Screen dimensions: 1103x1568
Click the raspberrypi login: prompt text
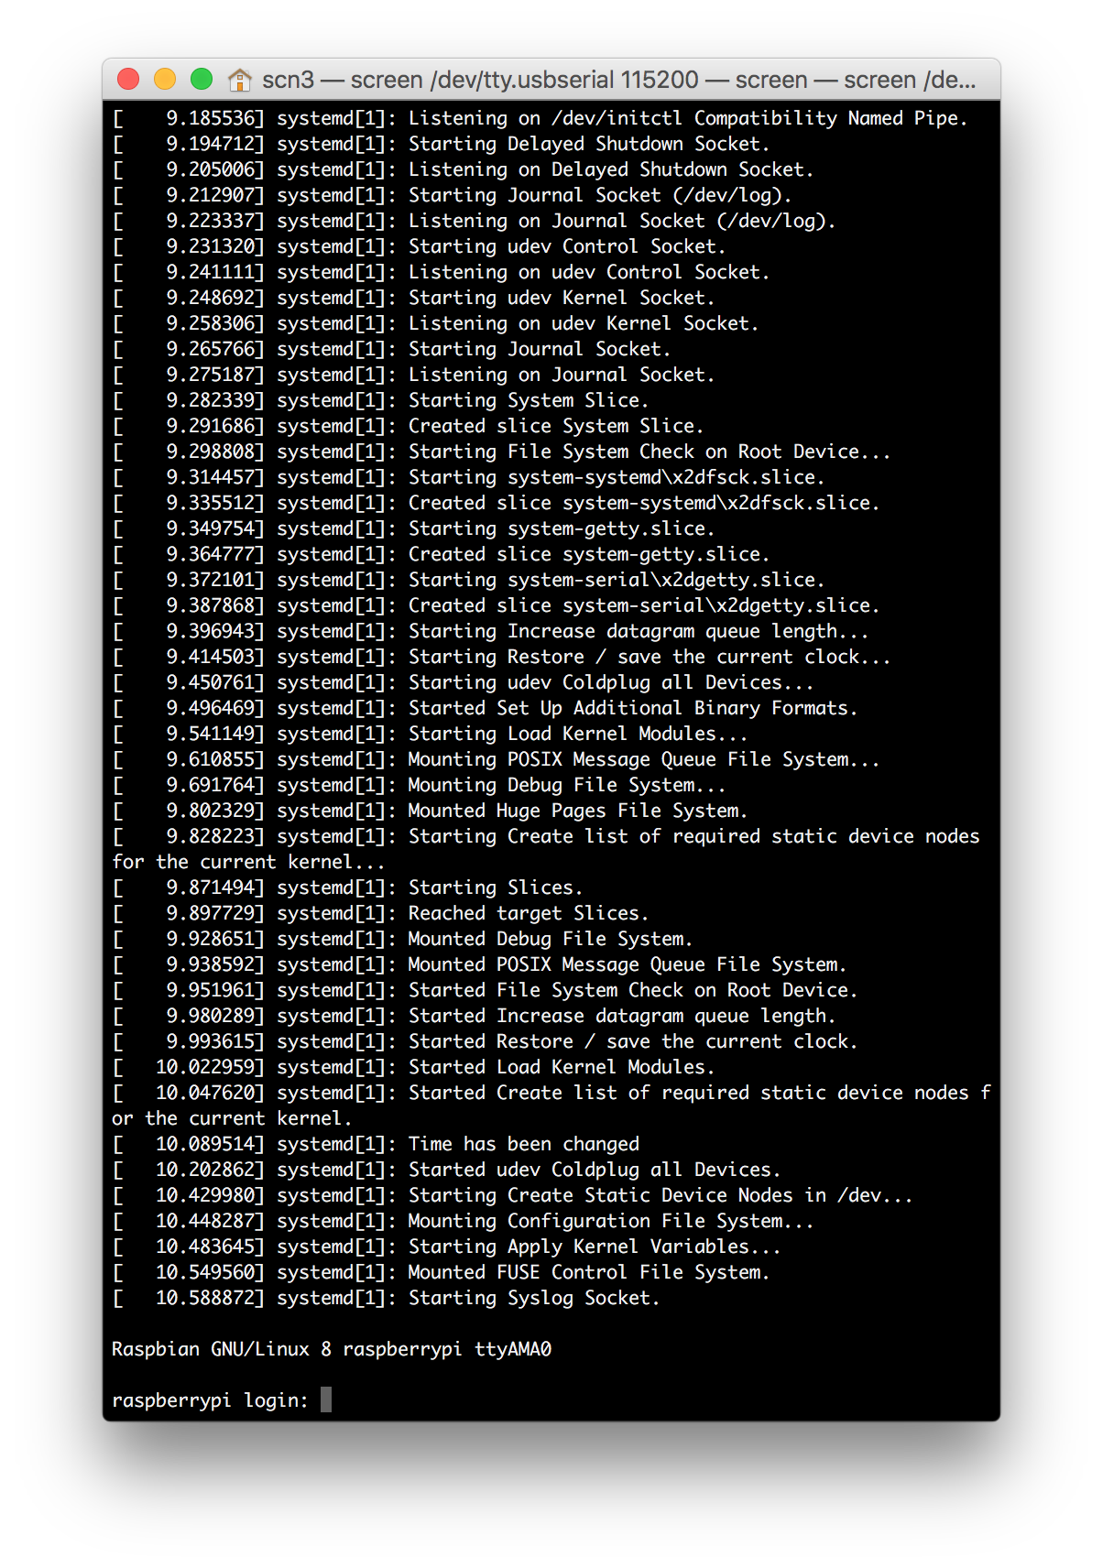point(211,1400)
